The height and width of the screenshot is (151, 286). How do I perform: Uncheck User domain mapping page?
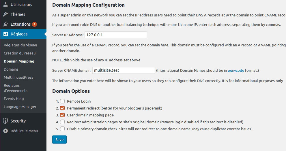62,115
